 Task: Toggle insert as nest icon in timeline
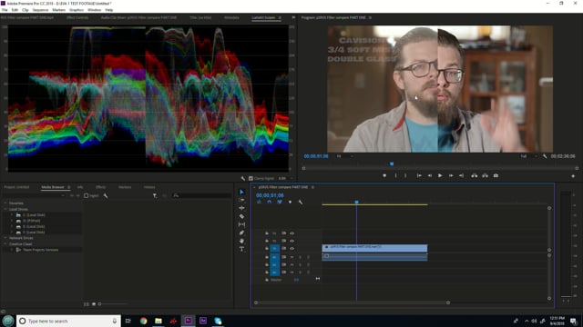259,202
